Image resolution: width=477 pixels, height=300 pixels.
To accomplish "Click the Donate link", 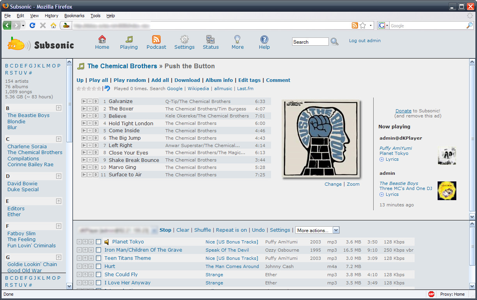I will coord(403,111).
